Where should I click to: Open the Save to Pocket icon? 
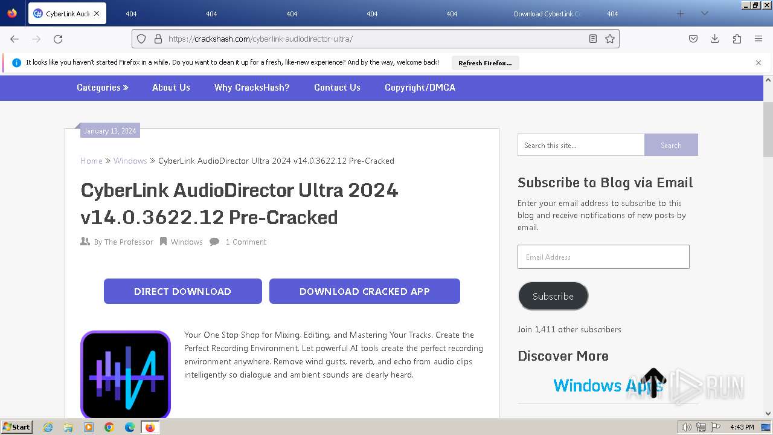[693, 39]
